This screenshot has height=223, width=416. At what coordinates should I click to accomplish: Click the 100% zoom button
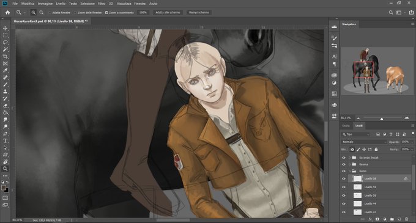click(143, 12)
